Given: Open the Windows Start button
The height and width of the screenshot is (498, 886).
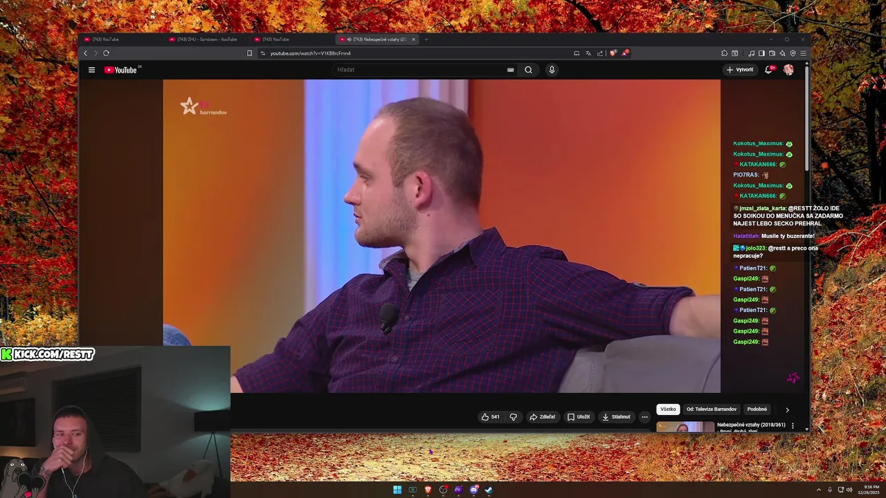Looking at the screenshot, I should pos(397,490).
